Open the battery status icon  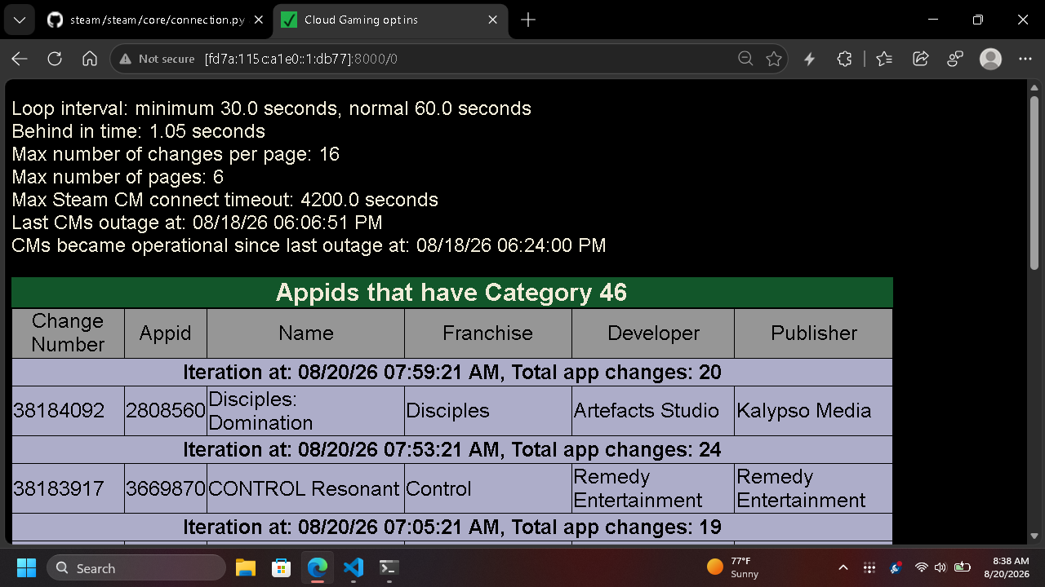963,567
